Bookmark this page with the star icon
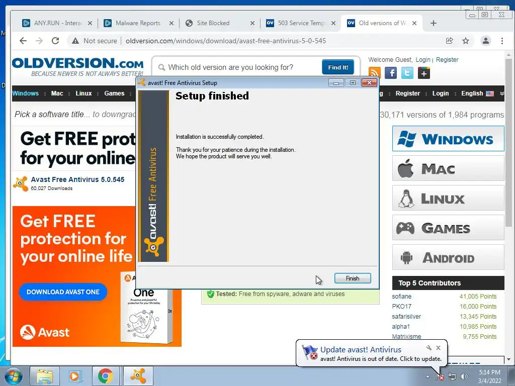515x386 pixels. (465, 41)
